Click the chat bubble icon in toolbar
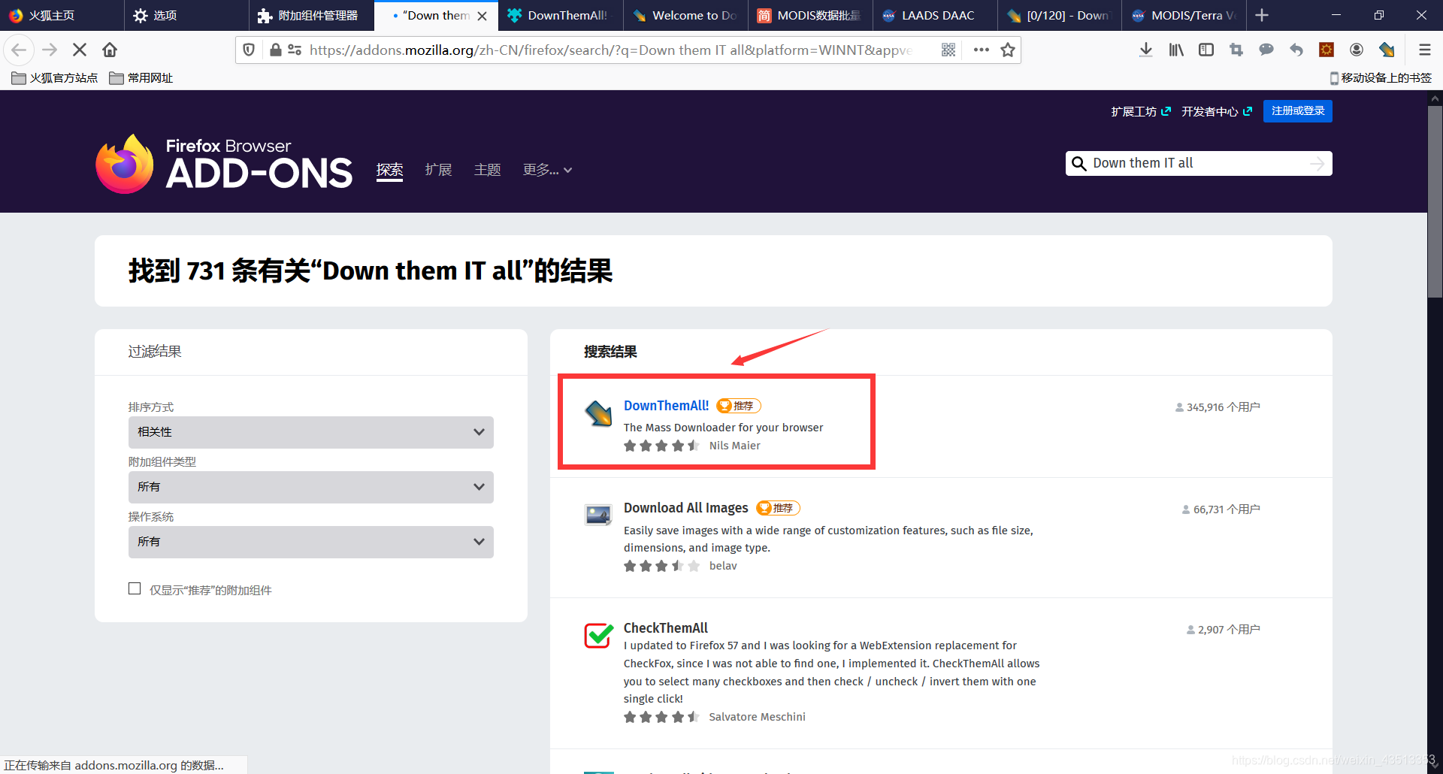 click(x=1266, y=50)
